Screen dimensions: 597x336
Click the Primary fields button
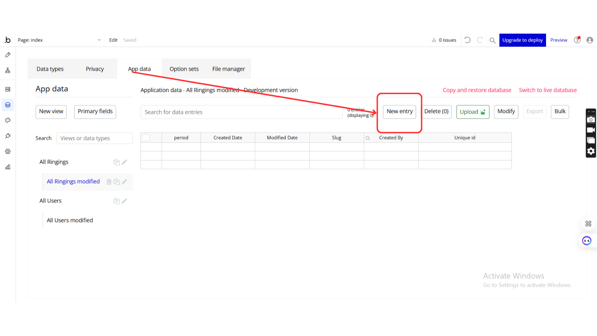pyautogui.click(x=95, y=112)
